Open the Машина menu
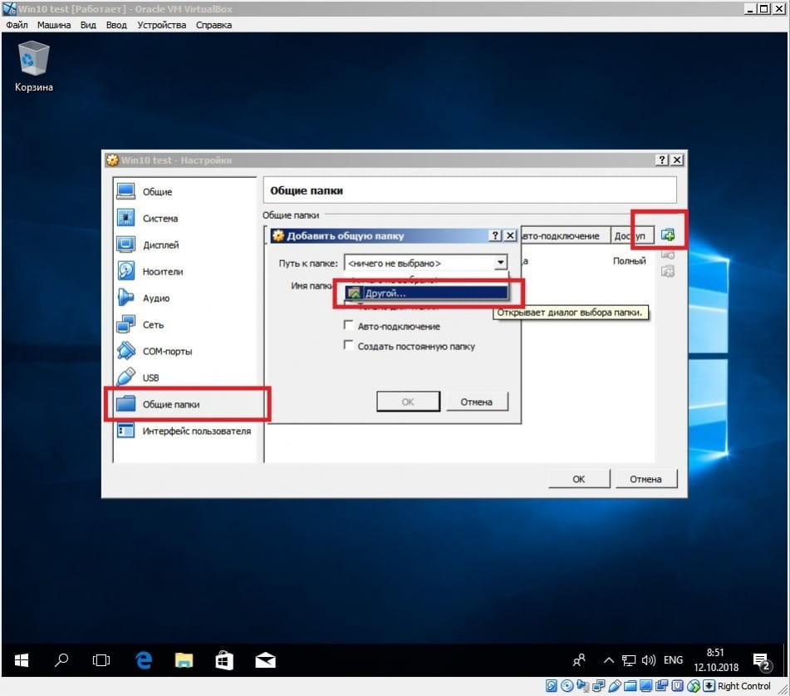This screenshot has width=790, height=696. (54, 25)
